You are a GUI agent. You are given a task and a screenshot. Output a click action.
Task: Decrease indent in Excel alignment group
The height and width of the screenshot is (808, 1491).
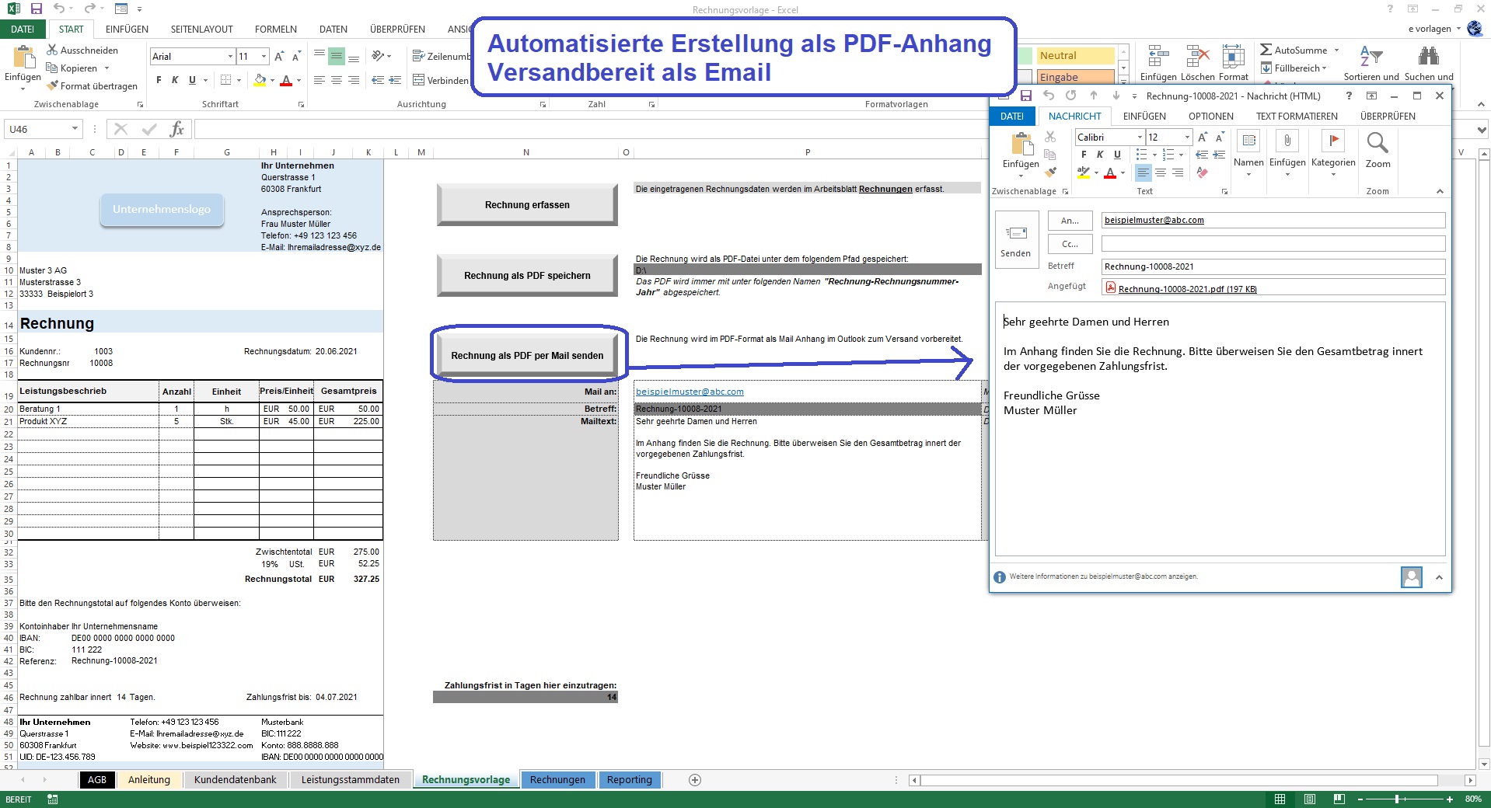378,80
